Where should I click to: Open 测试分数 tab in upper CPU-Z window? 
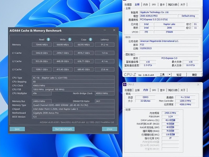pos(173,5)
